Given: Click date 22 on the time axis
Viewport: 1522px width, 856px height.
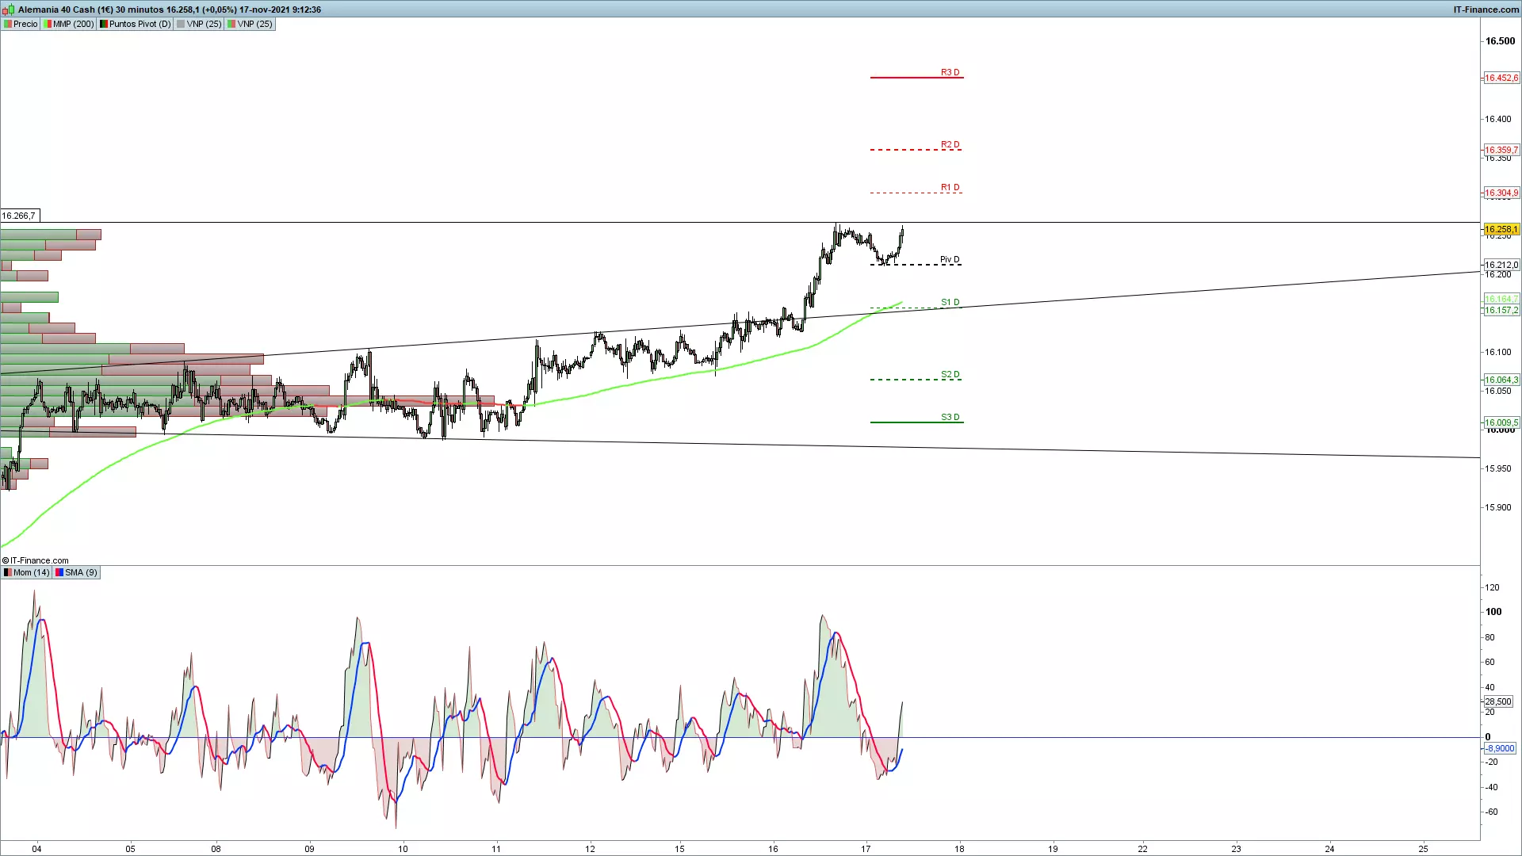Looking at the screenshot, I should 1142,849.
